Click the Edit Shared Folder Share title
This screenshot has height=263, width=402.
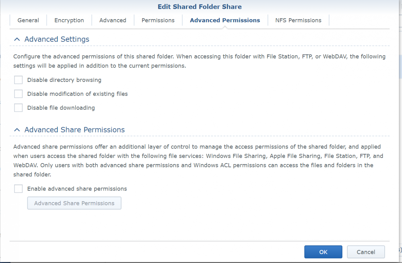coord(200,7)
